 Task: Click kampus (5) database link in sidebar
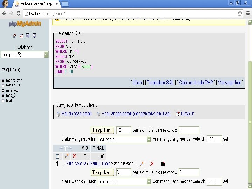10,70
